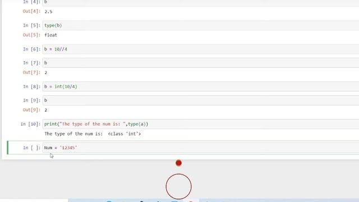Screen dimensions: 359x202
Task: Click the In [10]: prompt label
Action: coord(30,124)
